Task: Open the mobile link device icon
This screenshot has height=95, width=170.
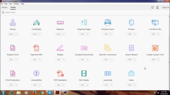Action: click(x=158, y=7)
